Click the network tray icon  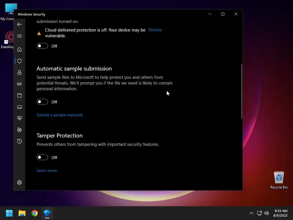(259, 213)
